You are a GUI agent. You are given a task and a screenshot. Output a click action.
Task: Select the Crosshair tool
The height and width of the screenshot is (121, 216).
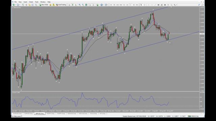click(x=144, y=5)
